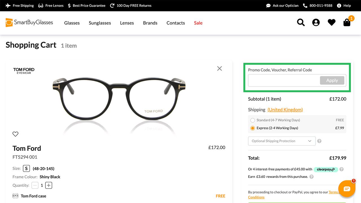Open the search magnifier icon
The width and height of the screenshot is (361, 203).
[x=301, y=23]
